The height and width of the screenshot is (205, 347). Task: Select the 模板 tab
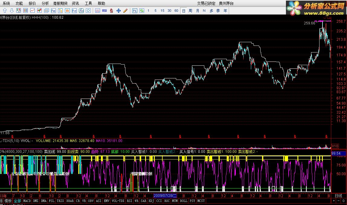tap(8, 201)
